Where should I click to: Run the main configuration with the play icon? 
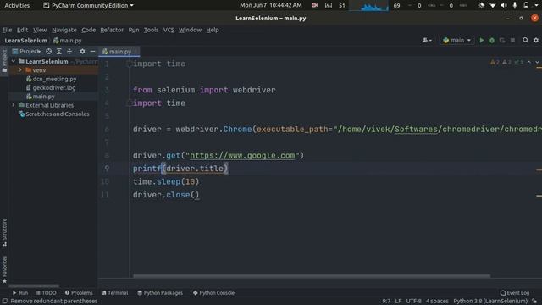[x=482, y=41]
